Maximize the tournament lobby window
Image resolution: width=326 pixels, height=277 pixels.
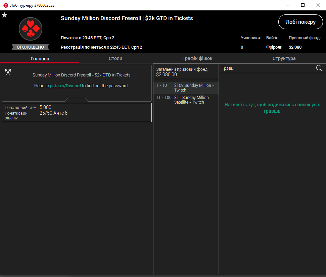click(303, 5)
